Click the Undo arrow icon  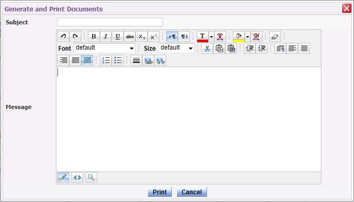pyautogui.click(x=64, y=37)
